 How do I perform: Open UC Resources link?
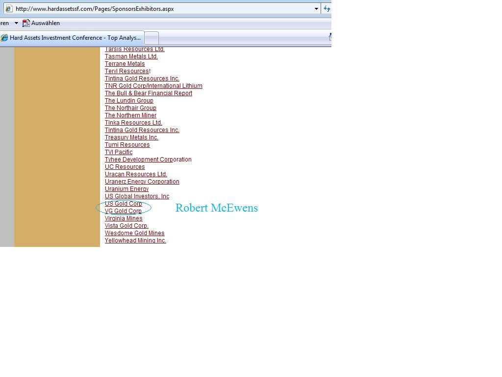pyautogui.click(x=125, y=167)
